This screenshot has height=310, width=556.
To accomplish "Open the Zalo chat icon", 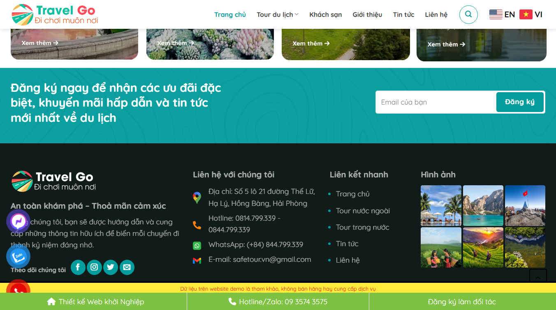I will click(18, 256).
